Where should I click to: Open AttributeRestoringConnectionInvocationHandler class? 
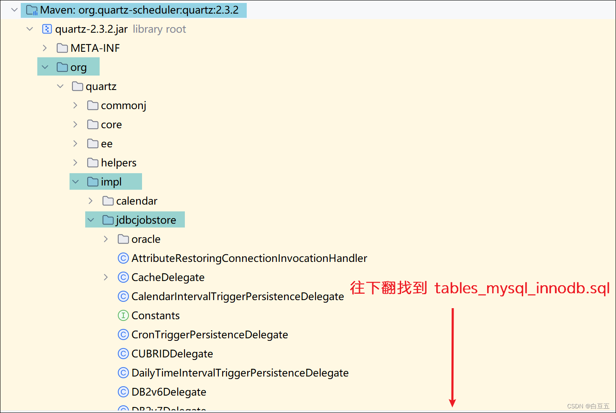tap(249, 258)
